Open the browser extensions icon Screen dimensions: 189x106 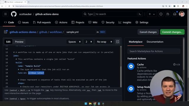click(178, 6)
